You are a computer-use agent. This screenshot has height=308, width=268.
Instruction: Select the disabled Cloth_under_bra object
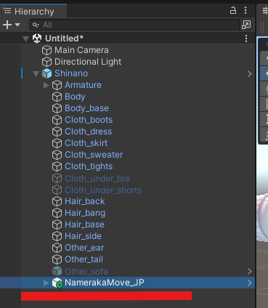tap(97, 179)
